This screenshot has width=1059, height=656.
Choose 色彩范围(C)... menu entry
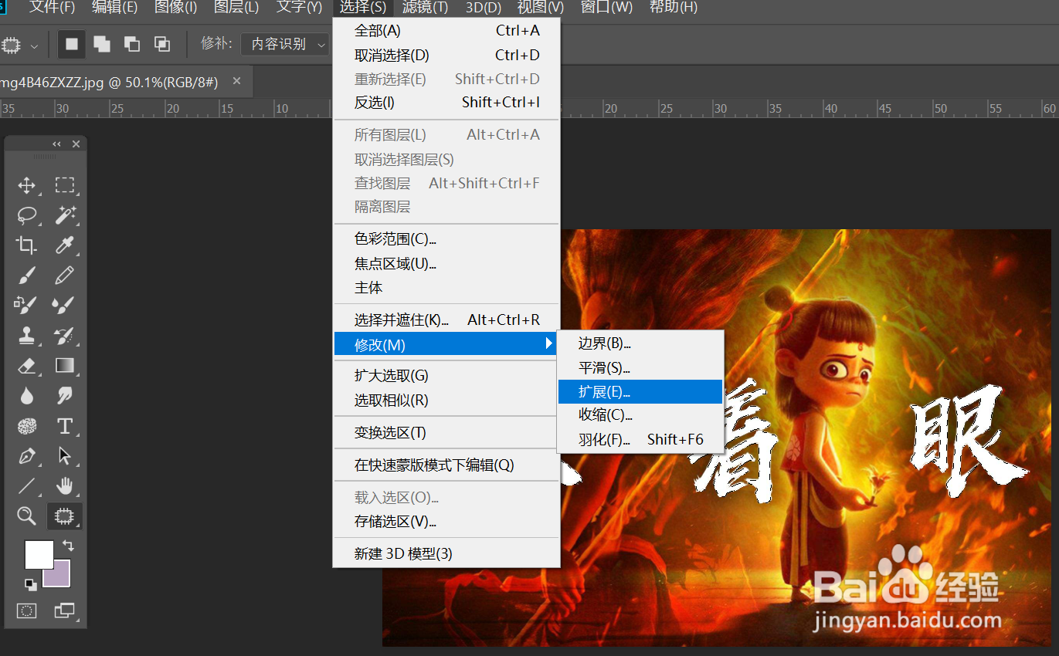[x=446, y=239]
